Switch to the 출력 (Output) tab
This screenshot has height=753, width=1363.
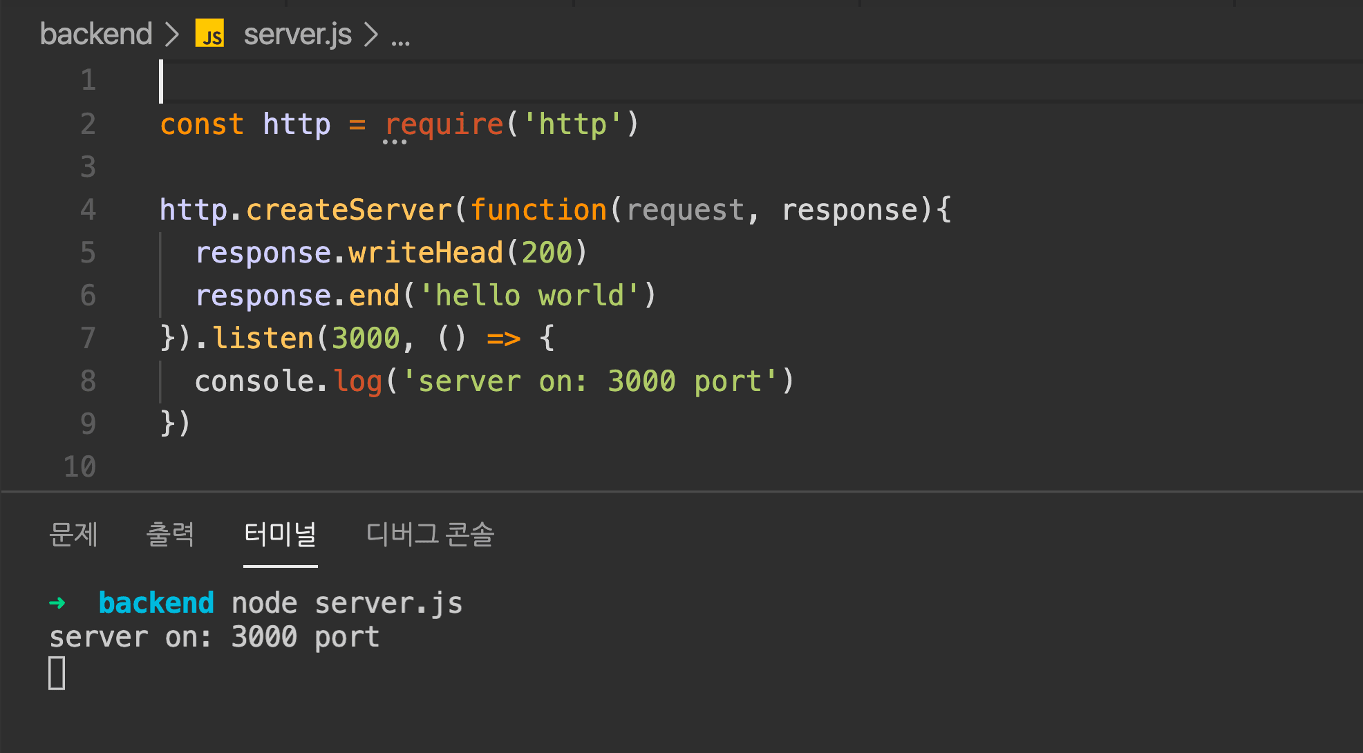pyautogui.click(x=170, y=534)
